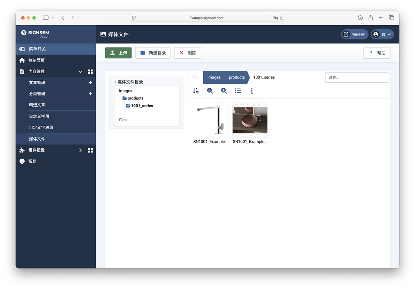Click the zoom in magnifier icon
Screen dimensions: 415x289
pyautogui.click(x=224, y=91)
